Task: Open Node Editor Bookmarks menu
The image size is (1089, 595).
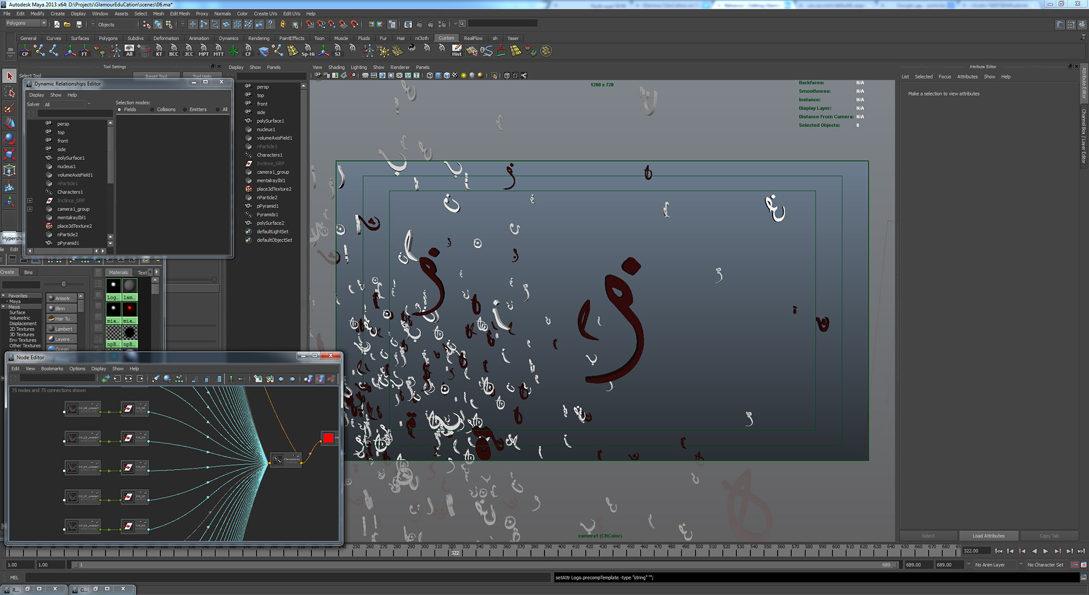Action: pos(52,369)
